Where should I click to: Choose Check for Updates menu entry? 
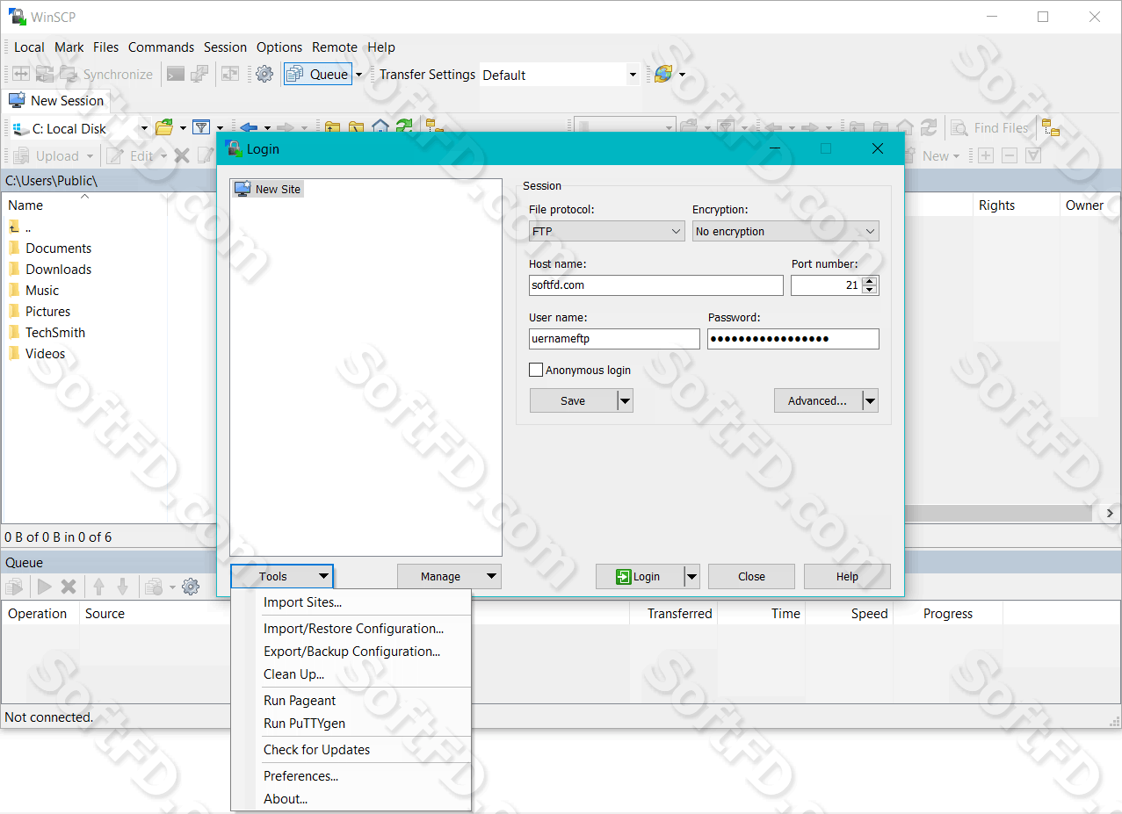(x=351, y=750)
